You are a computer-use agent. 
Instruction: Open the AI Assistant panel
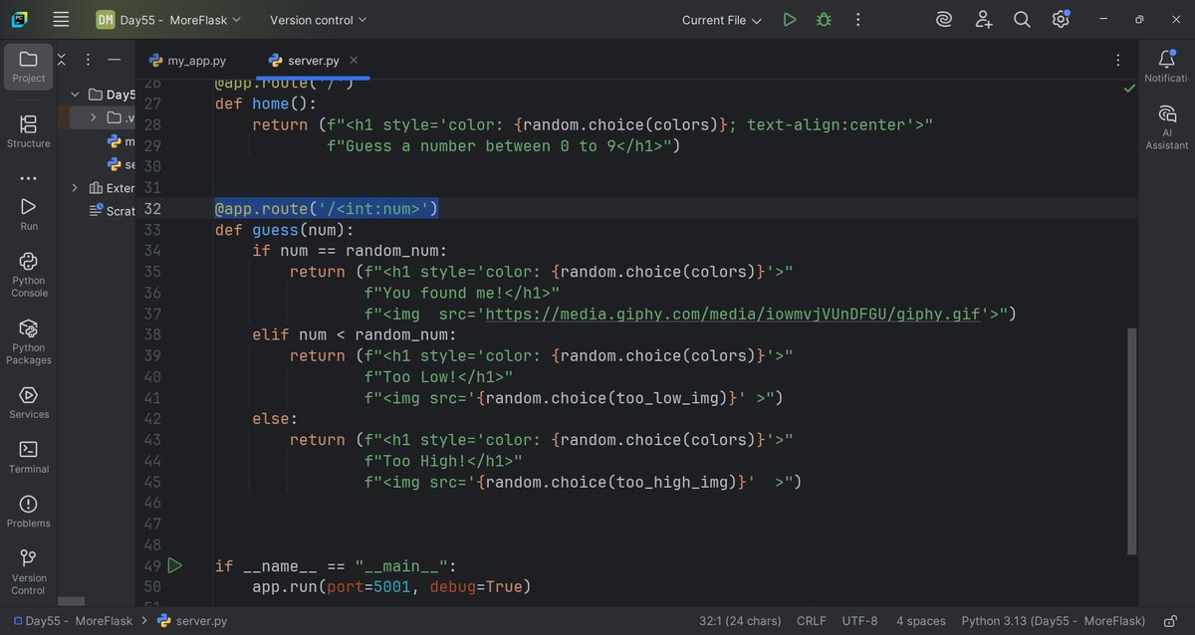(x=1167, y=127)
